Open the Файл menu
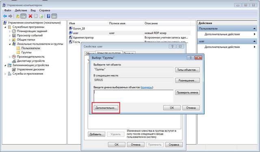260x152 pixels. (8, 10)
